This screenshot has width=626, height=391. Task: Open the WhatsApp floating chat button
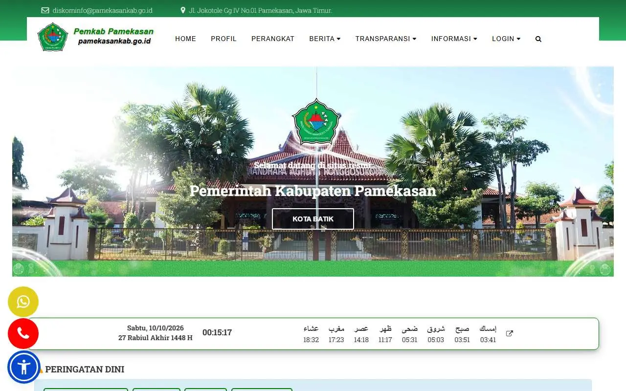click(23, 302)
